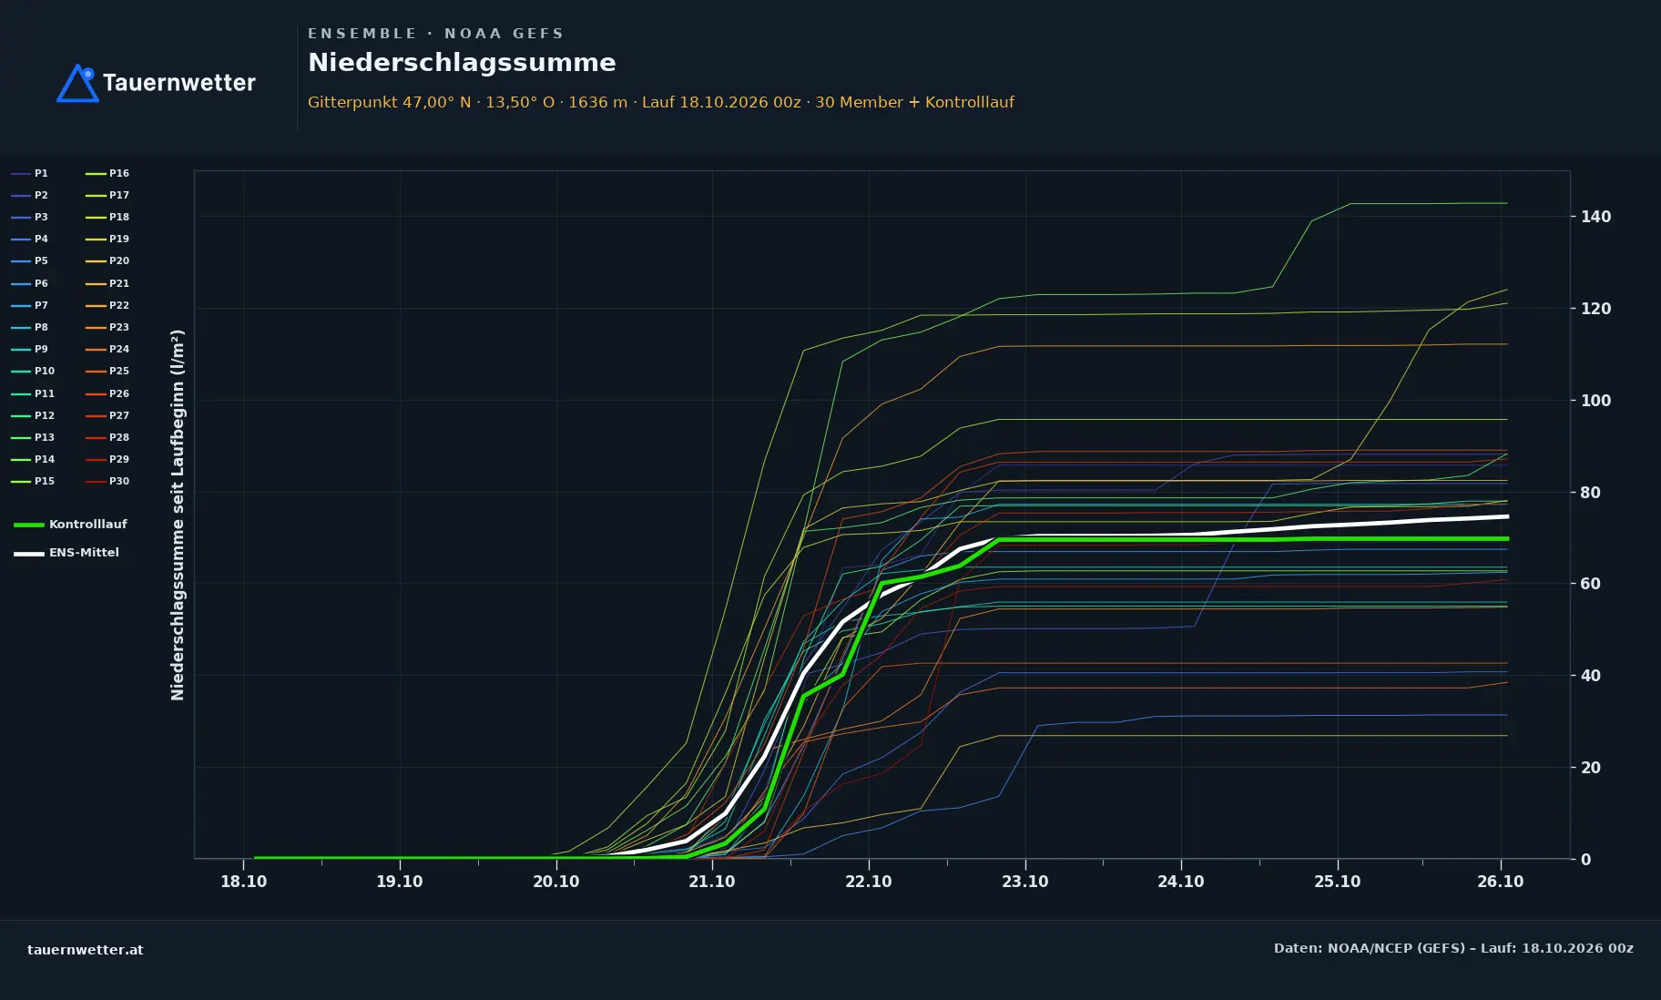Select legend entry P3
Viewport: 1661px width, 1000px height.
tap(30, 218)
